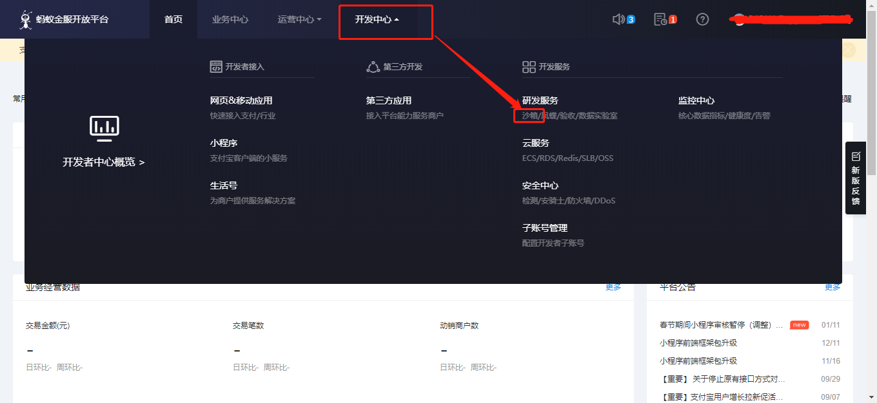Screen dimensions: 877x403
Task: Collapse the 开发中心 dropdown menu
Action: click(x=377, y=19)
